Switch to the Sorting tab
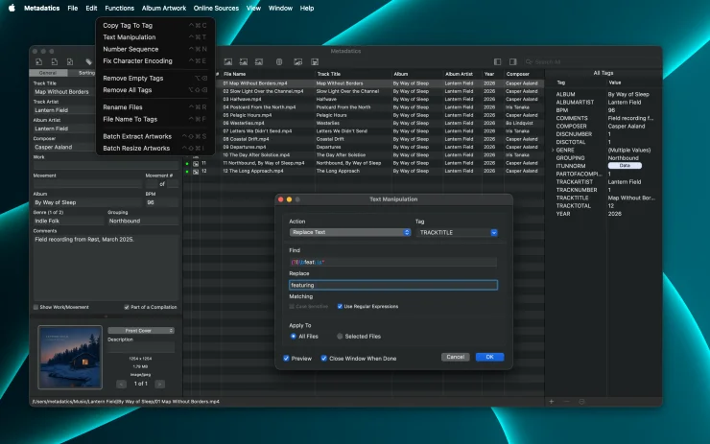Viewport: 710px width, 444px height. coord(86,73)
